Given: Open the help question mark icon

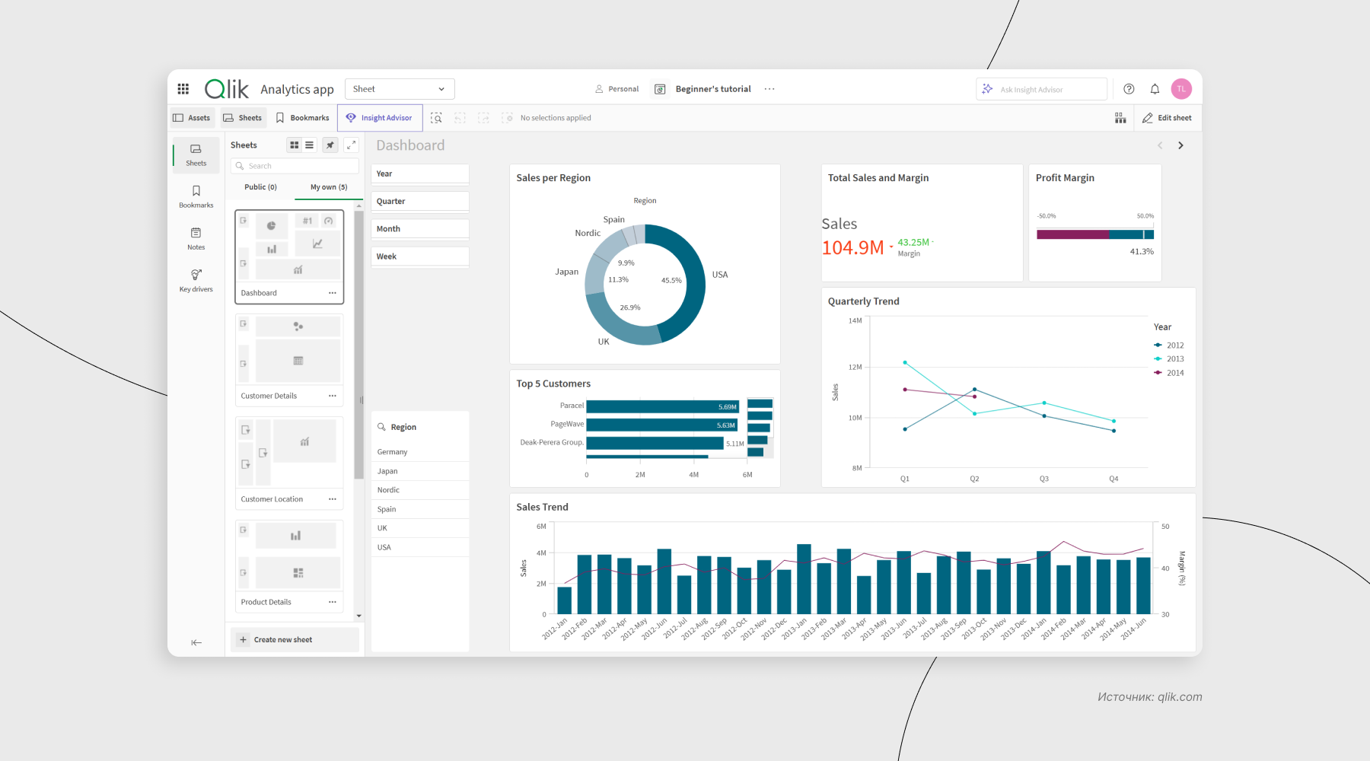Looking at the screenshot, I should 1129,89.
